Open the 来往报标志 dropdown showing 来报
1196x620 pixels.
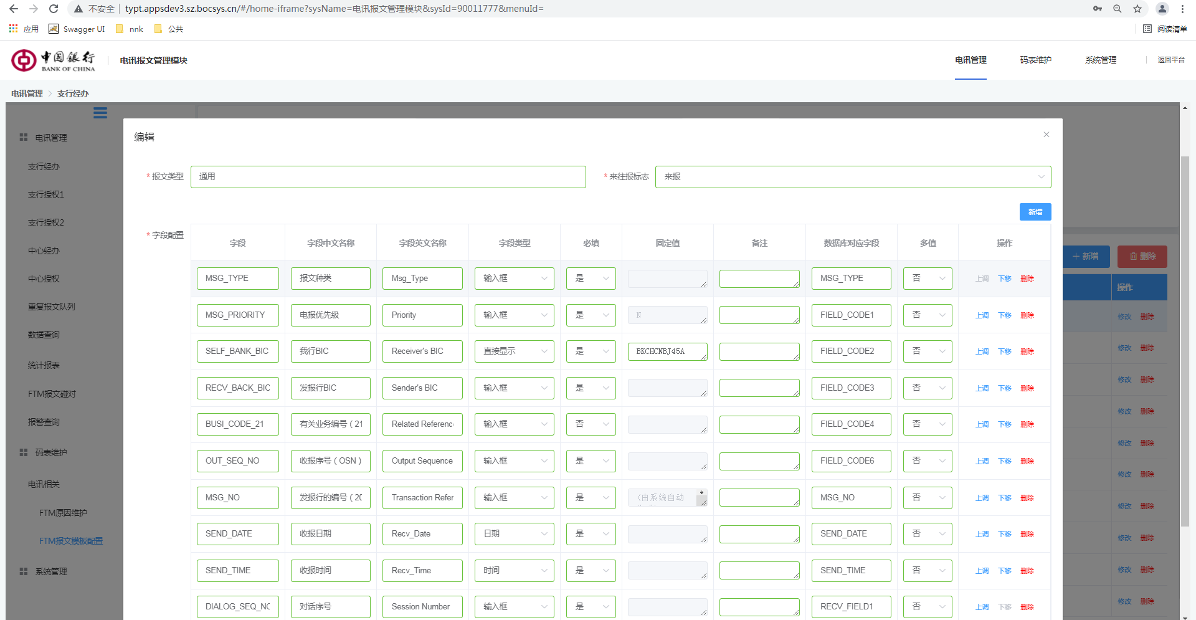point(853,177)
